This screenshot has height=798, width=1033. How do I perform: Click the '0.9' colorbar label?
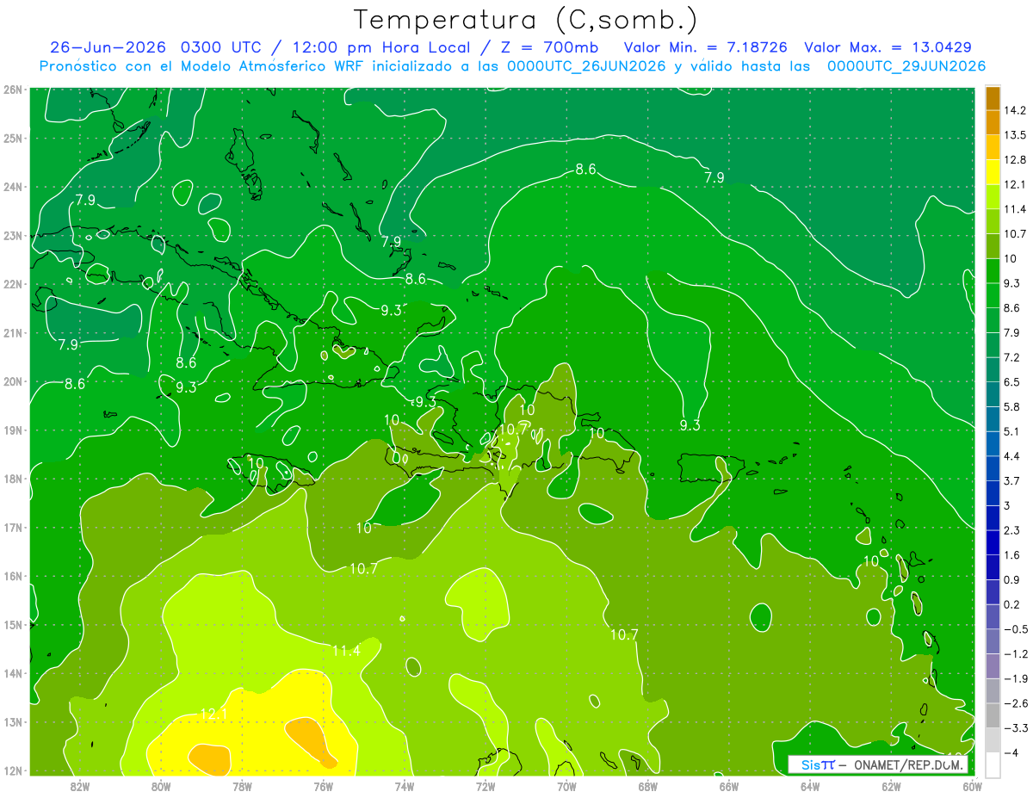click(x=1012, y=579)
